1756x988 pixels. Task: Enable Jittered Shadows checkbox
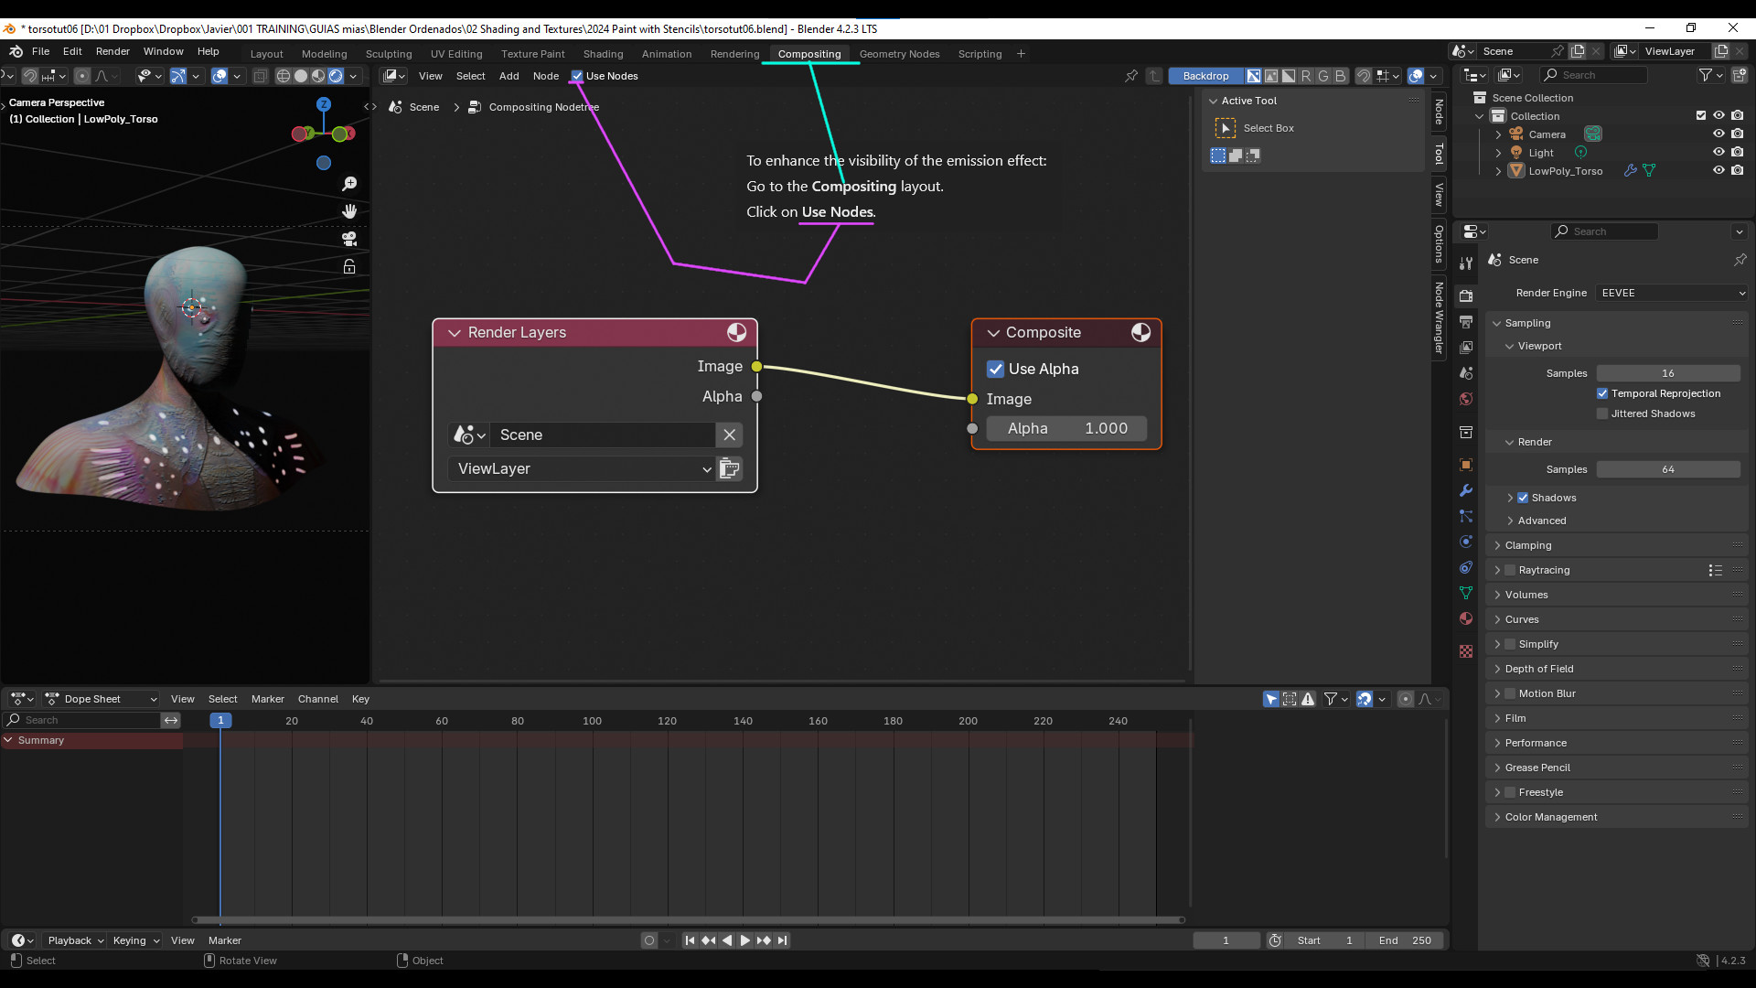click(1602, 413)
